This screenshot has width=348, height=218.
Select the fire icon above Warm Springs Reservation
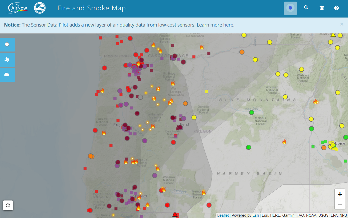tap(173, 83)
